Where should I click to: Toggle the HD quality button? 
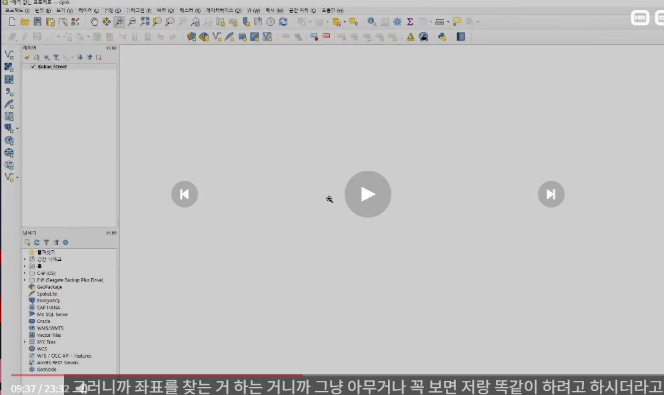(x=640, y=18)
